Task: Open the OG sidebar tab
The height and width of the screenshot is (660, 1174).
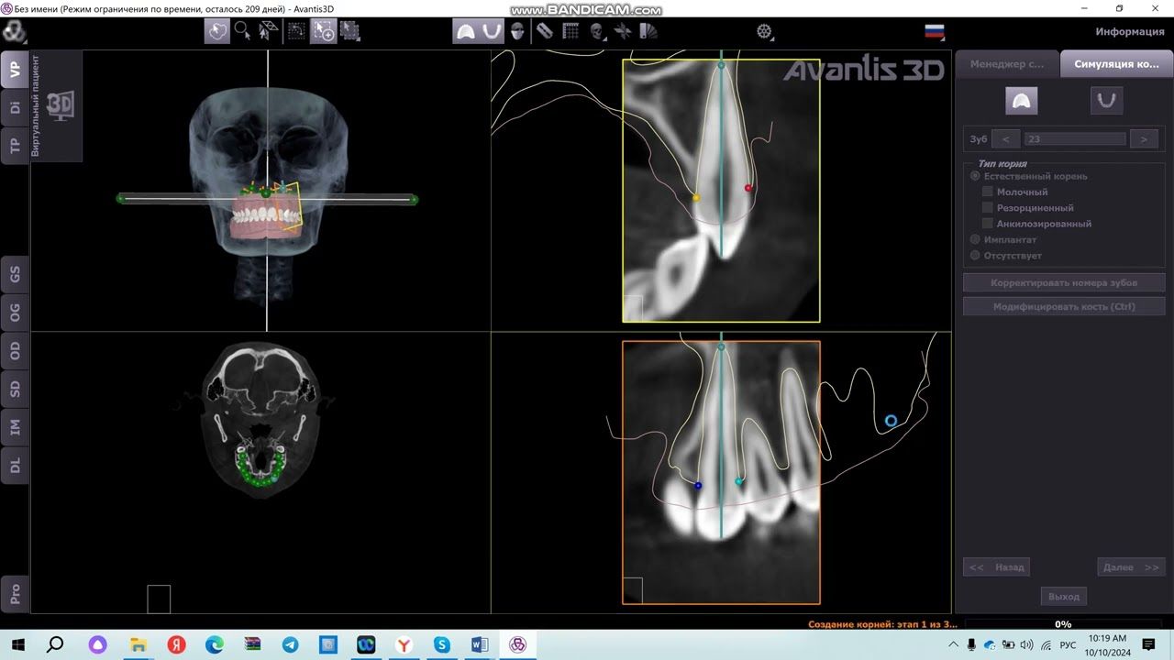Action: [x=15, y=312]
